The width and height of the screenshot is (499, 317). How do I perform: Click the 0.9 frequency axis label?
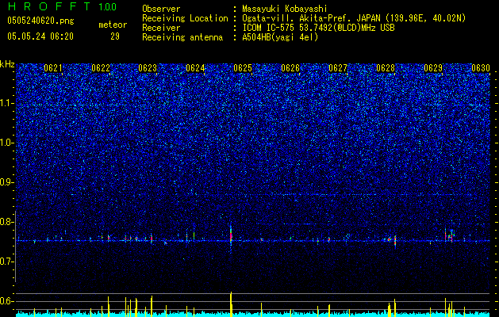[x=6, y=182]
